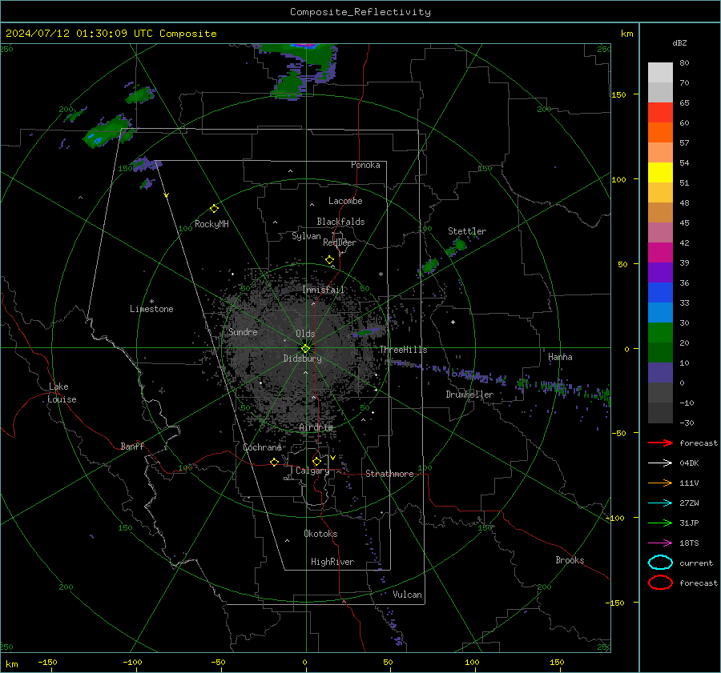Click the -150 tick on bottom km axis
The image size is (721, 673).
tap(47, 663)
